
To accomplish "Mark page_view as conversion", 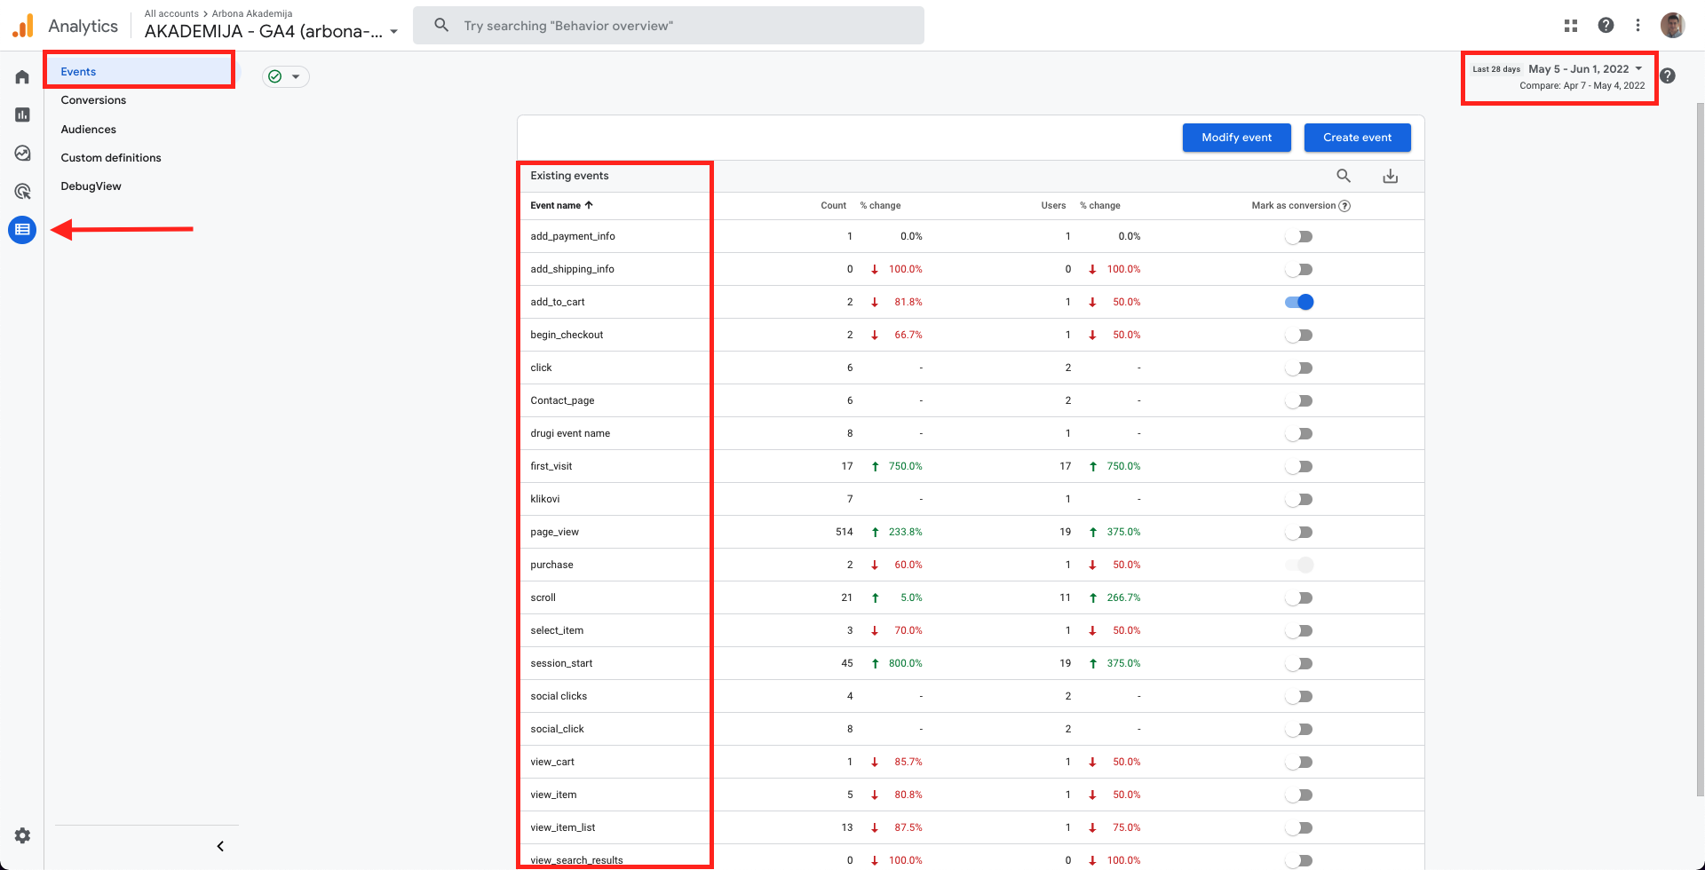I will coord(1298,532).
